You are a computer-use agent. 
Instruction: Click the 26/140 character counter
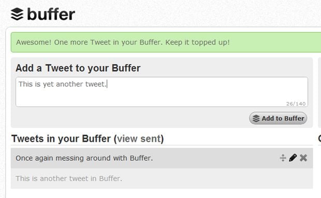[x=296, y=104]
